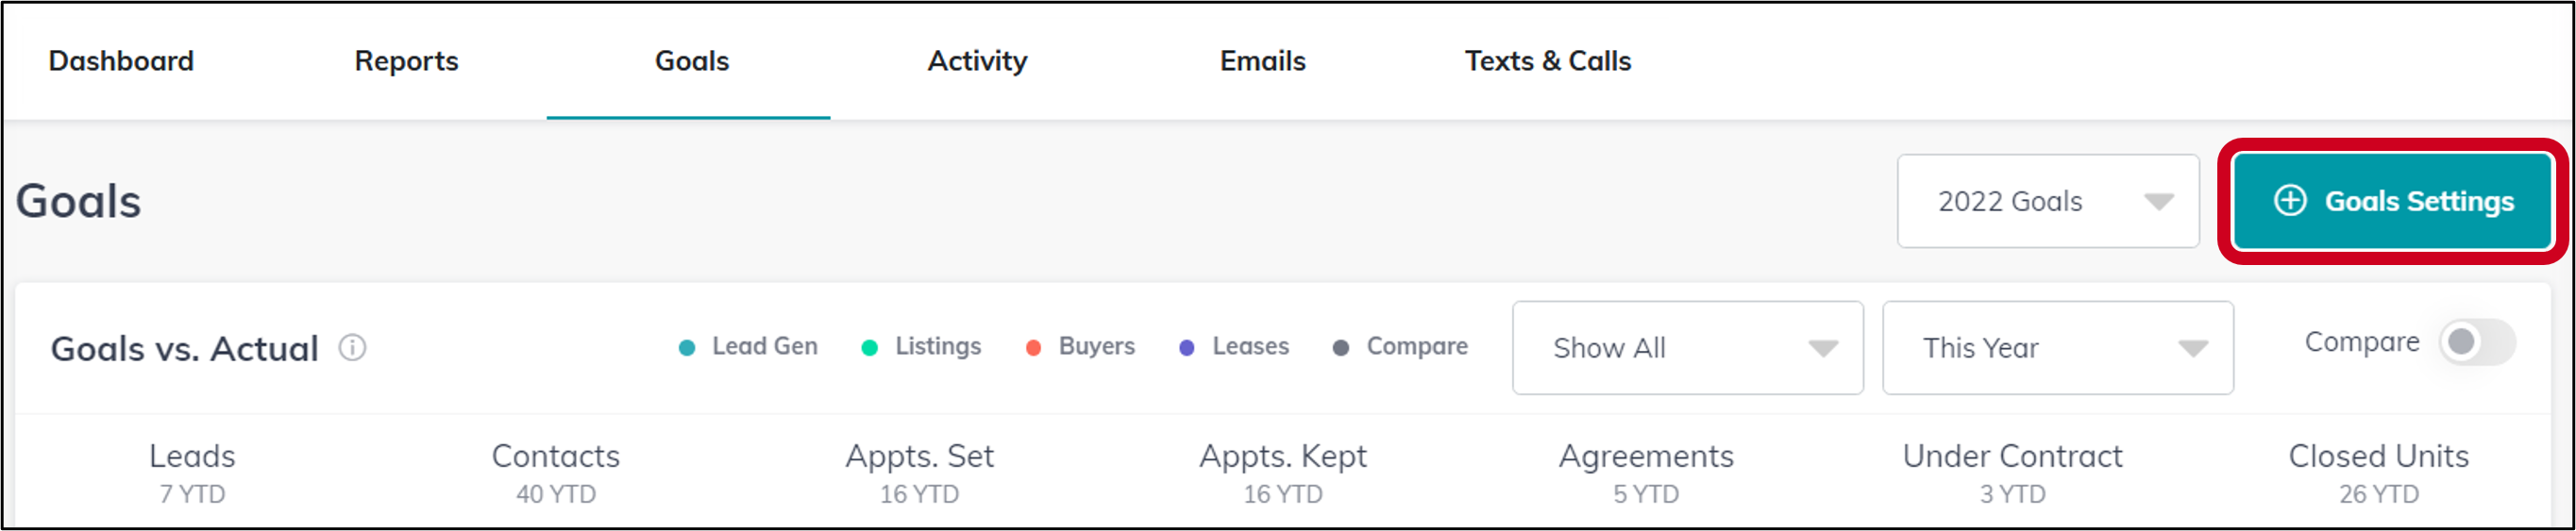Toggle the Compare switch on
The height and width of the screenshot is (531, 2576).
2477,343
